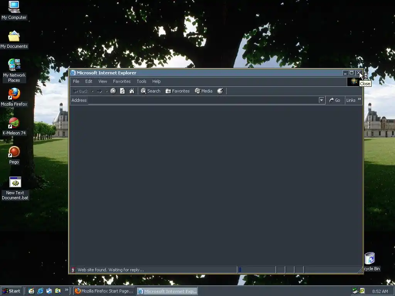Open the Favorites pane from the toolbar

pos(177,91)
